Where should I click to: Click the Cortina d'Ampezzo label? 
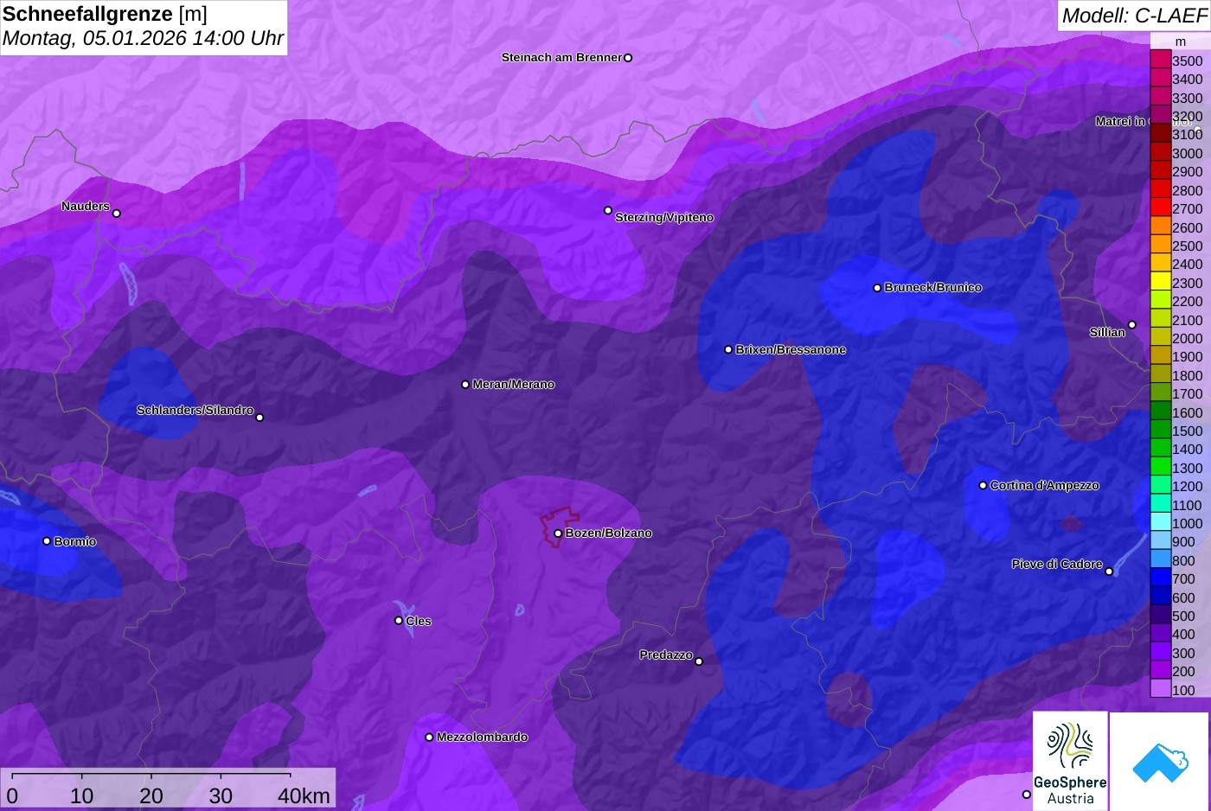coord(1045,486)
